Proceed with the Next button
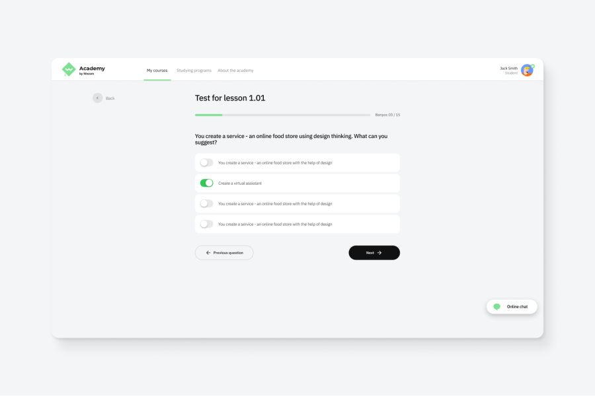Screen dimensions: 595x396 (374, 253)
